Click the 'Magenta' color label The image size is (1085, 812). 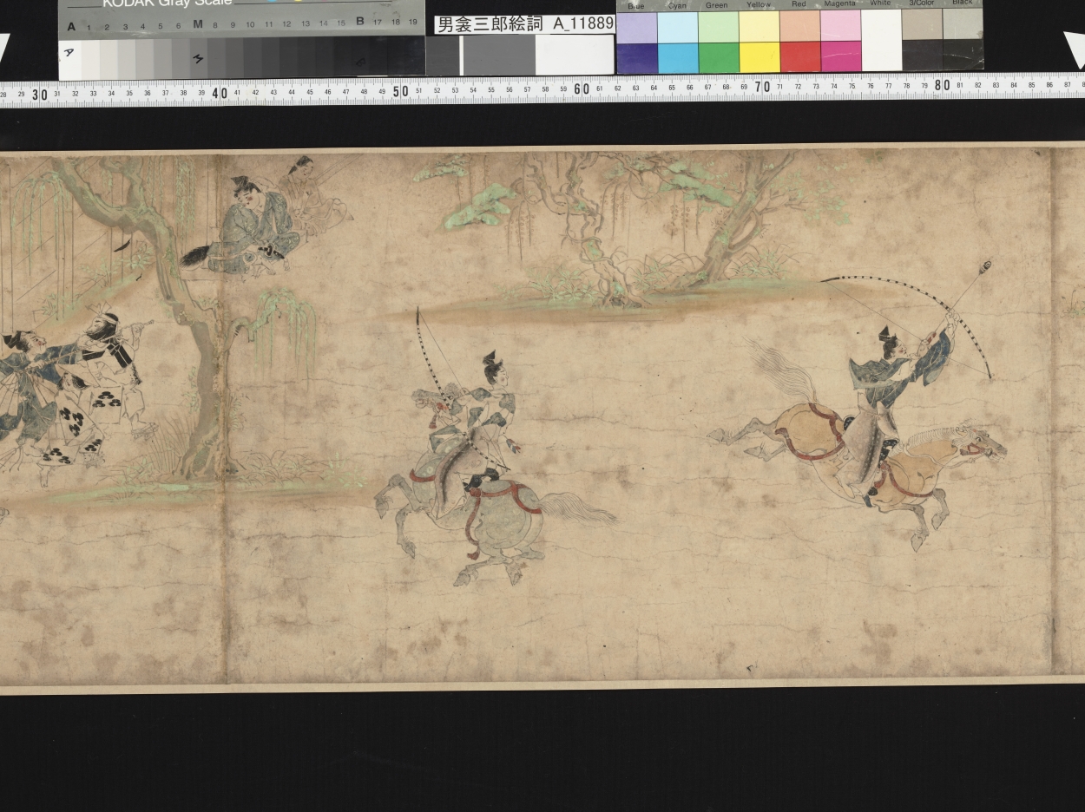[839, 5]
